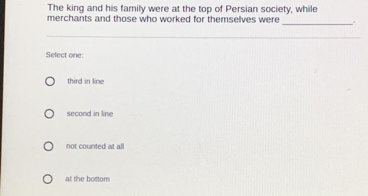Click the 'at the bottom' answer label
Image resolution: width=368 pixels, height=196 pixels.
87,179
